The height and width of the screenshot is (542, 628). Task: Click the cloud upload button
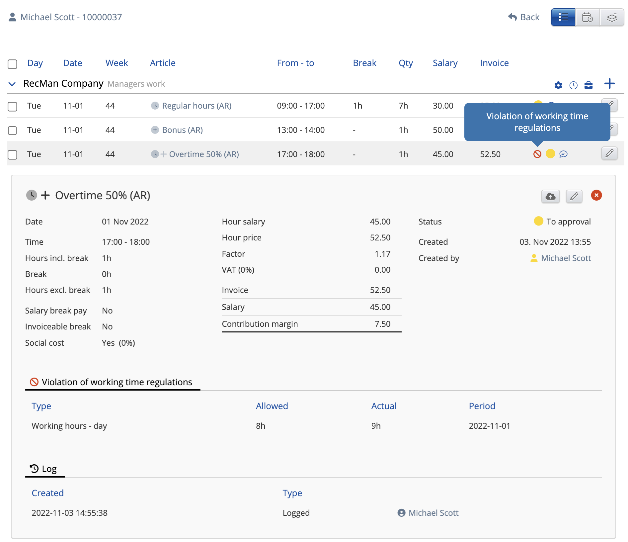coord(550,196)
